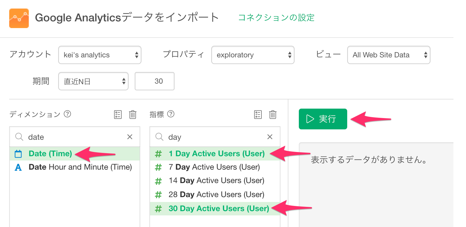Viewport: 466px width, 227px height.
Task: Click the 表示するデータがありません。 message
Action: [x=369, y=160]
